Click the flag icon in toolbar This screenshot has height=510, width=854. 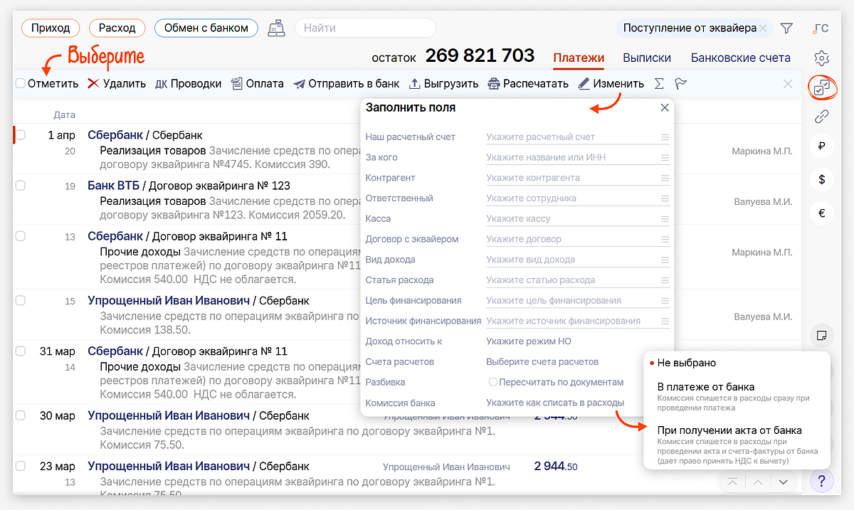coord(680,84)
